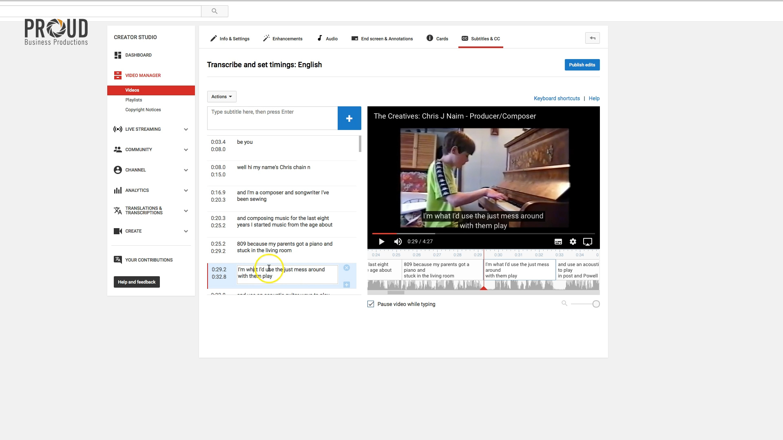This screenshot has height=440, width=783.
Task: Select '809 because my parents' subtitle line
Action: [x=282, y=250]
